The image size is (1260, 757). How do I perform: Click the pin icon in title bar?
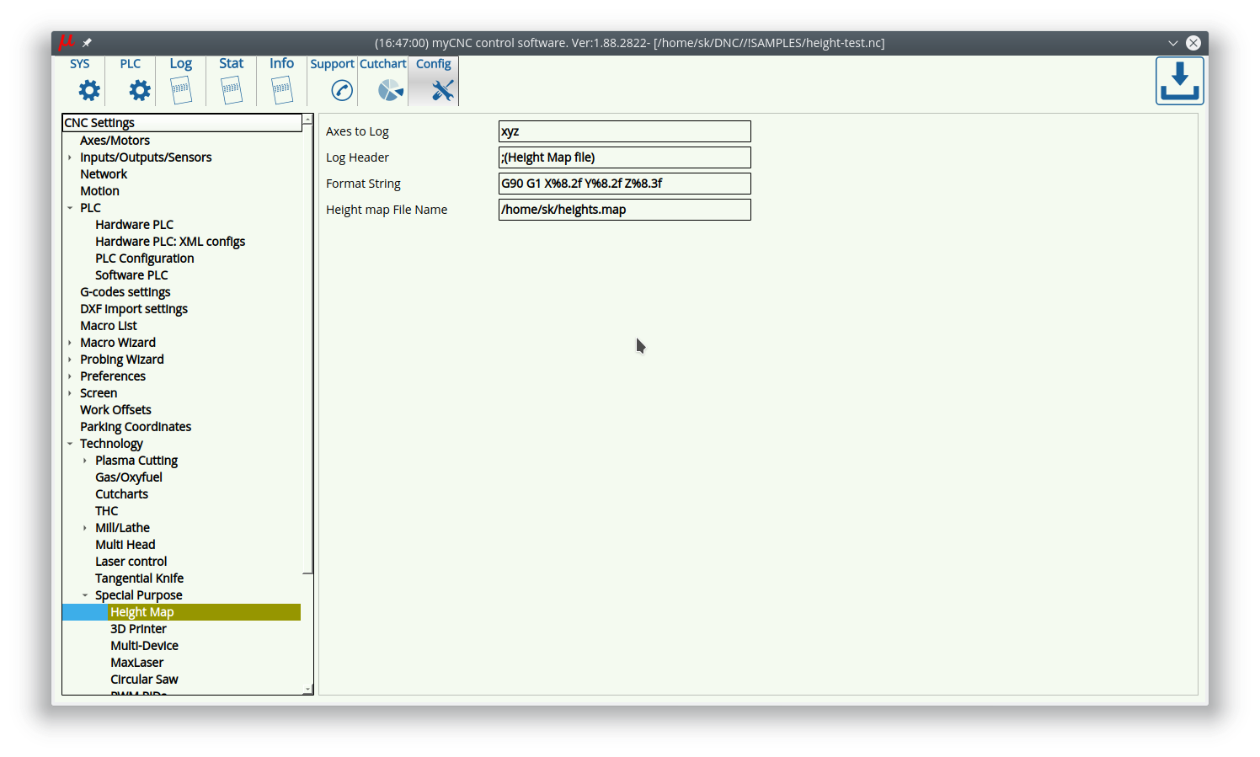[87, 43]
